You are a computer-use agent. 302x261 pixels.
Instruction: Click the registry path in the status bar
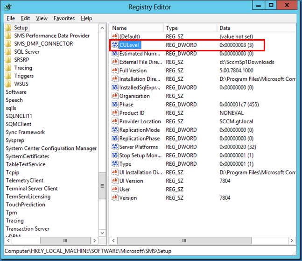pos(88,251)
